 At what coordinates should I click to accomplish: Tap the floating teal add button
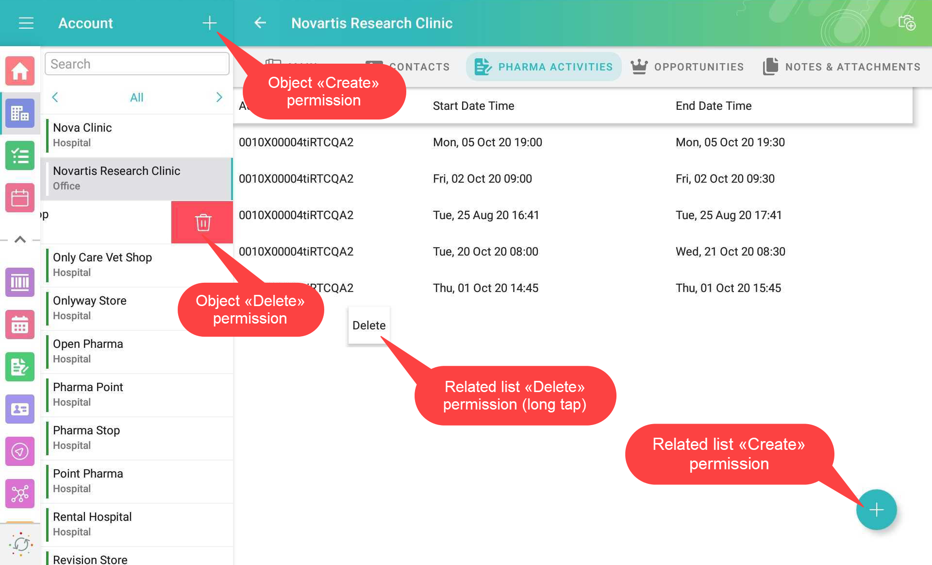point(876,510)
